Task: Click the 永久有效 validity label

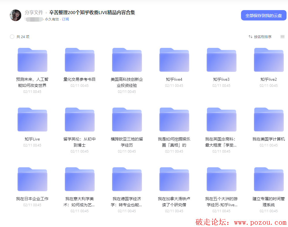Action: click(52, 19)
